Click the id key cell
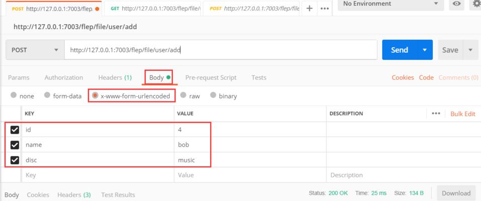The image size is (481, 201). coord(98,130)
